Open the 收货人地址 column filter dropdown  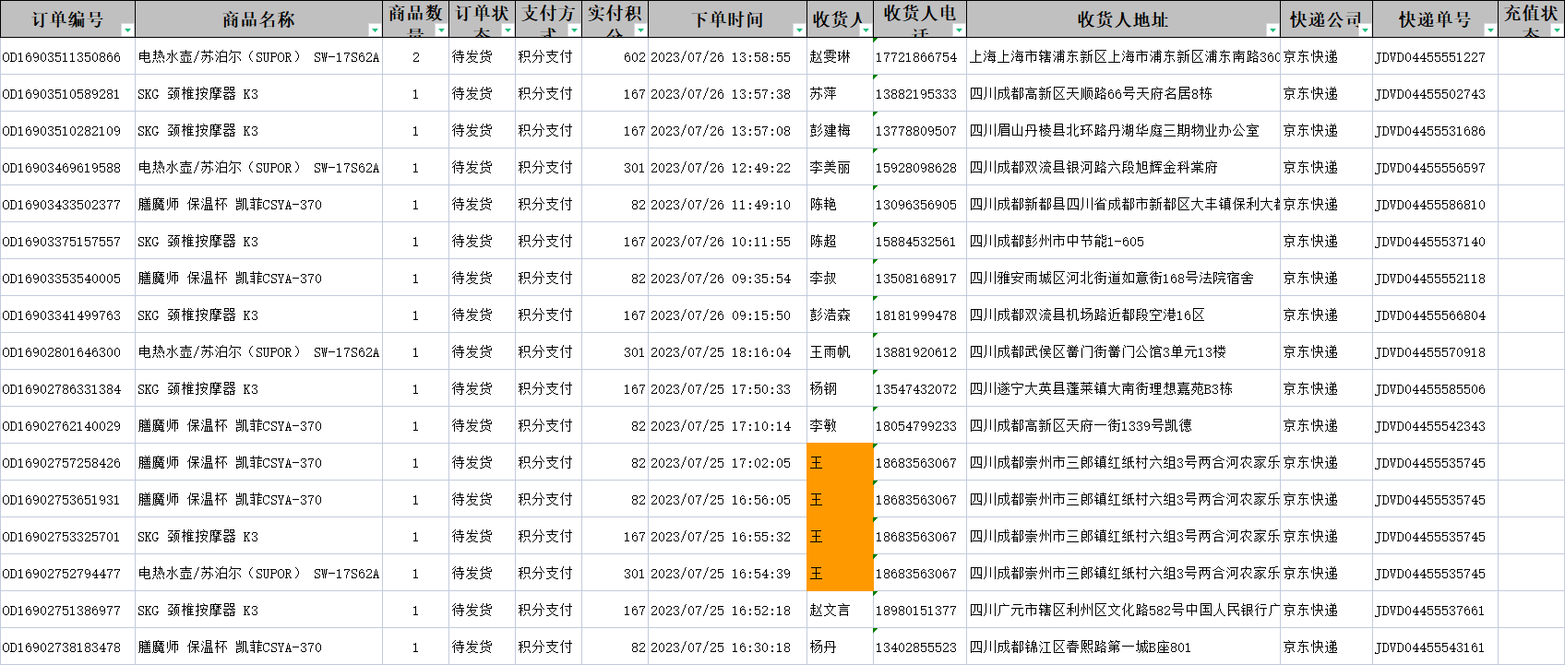[1272, 30]
